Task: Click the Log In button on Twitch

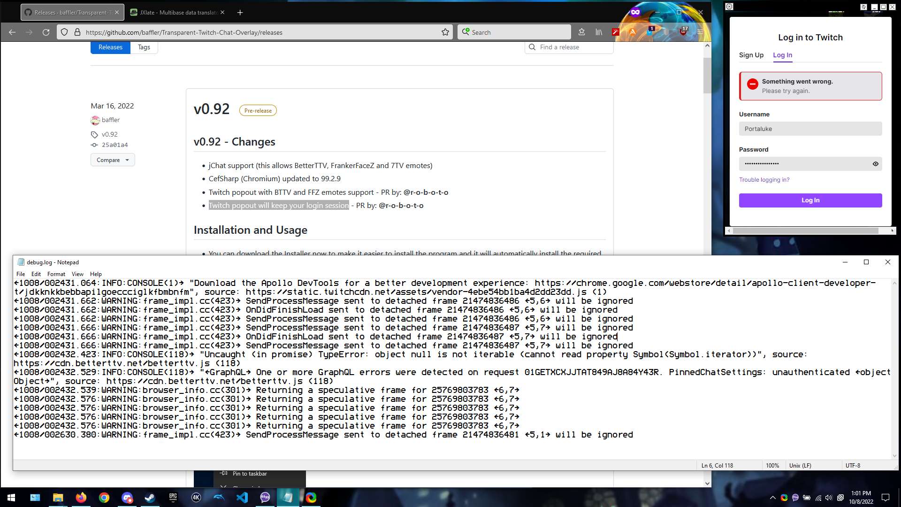Action: [810, 200]
